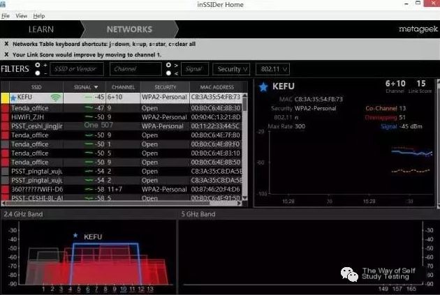Switch to the NETWORKS tab
440x295 pixels.
(129, 29)
